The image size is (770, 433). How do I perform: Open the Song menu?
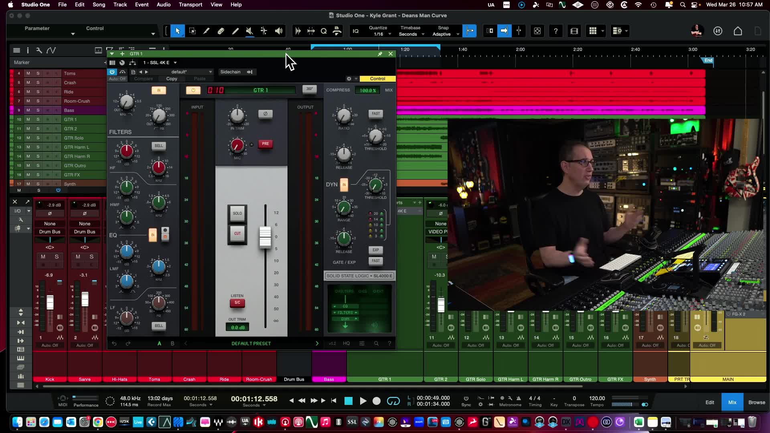pos(99,4)
